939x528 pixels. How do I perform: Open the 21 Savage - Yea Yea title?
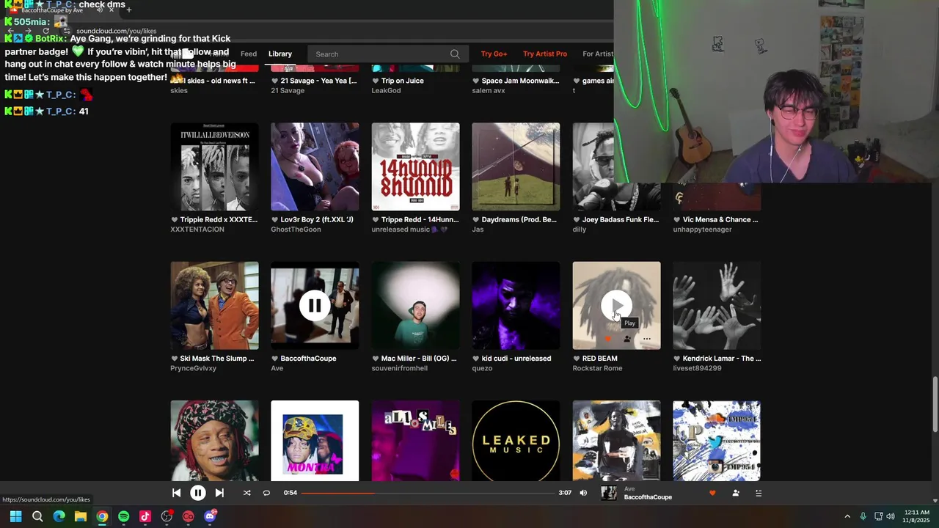(318, 81)
